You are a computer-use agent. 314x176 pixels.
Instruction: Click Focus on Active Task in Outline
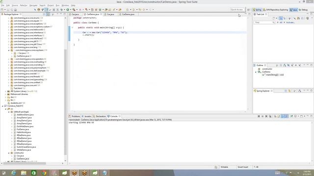[277, 65]
